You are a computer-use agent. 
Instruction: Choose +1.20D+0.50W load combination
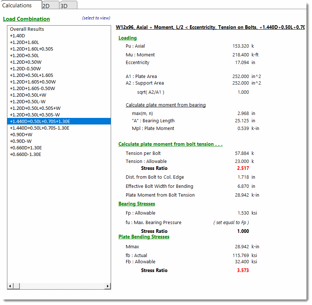pos(25,62)
